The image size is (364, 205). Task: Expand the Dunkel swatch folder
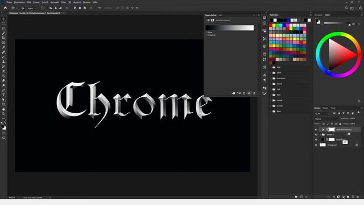[271, 100]
